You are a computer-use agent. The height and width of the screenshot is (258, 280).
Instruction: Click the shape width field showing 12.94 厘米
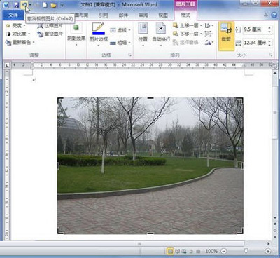[255, 43]
